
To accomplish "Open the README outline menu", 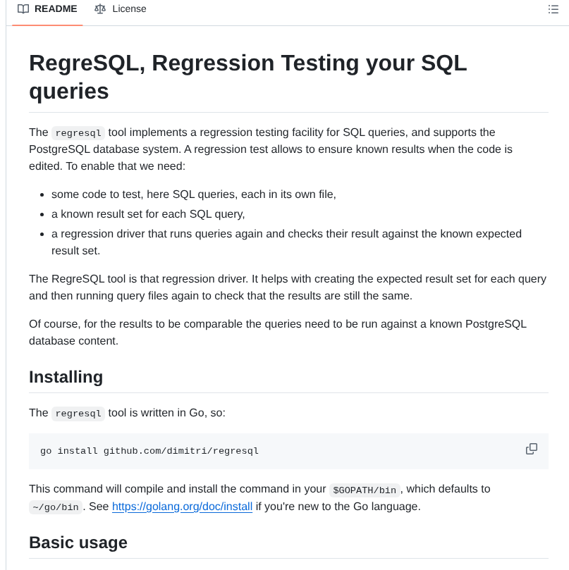I will pos(554,8).
